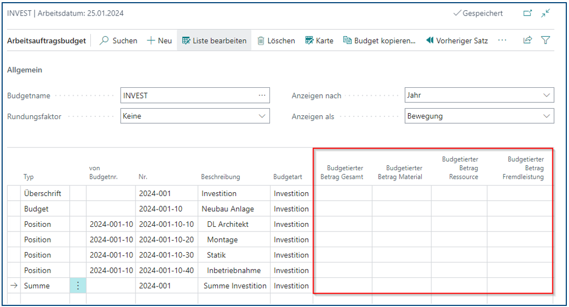Choose Budget kopieren... action
The image size is (569, 307).
point(379,41)
